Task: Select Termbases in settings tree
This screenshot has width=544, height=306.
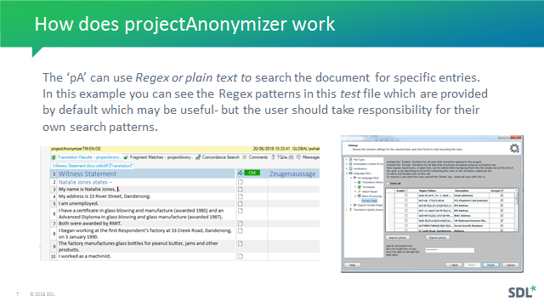Action: click(x=368, y=187)
